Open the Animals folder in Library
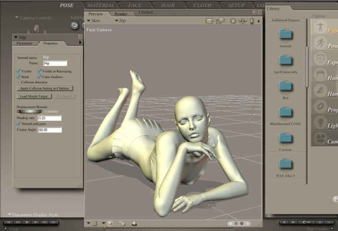The image size is (338, 231). (285, 34)
